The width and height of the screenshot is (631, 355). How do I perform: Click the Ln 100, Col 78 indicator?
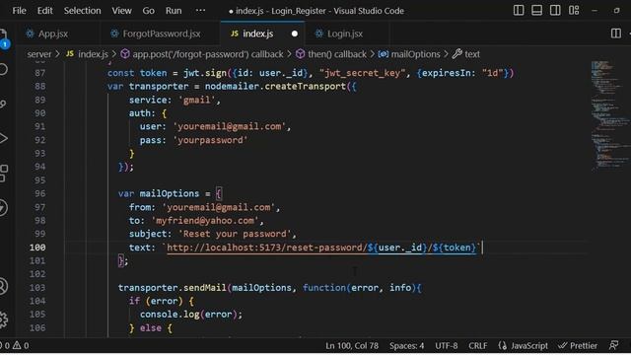point(352,346)
